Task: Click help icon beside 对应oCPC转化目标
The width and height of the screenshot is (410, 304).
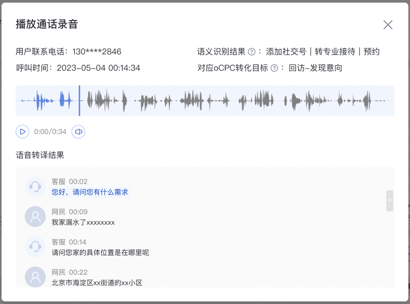Action: (x=275, y=68)
